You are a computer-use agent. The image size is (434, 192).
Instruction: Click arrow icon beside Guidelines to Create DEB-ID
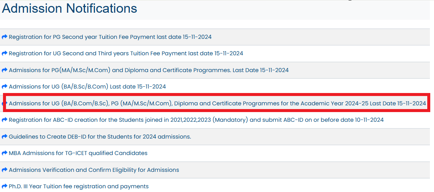point(4,137)
